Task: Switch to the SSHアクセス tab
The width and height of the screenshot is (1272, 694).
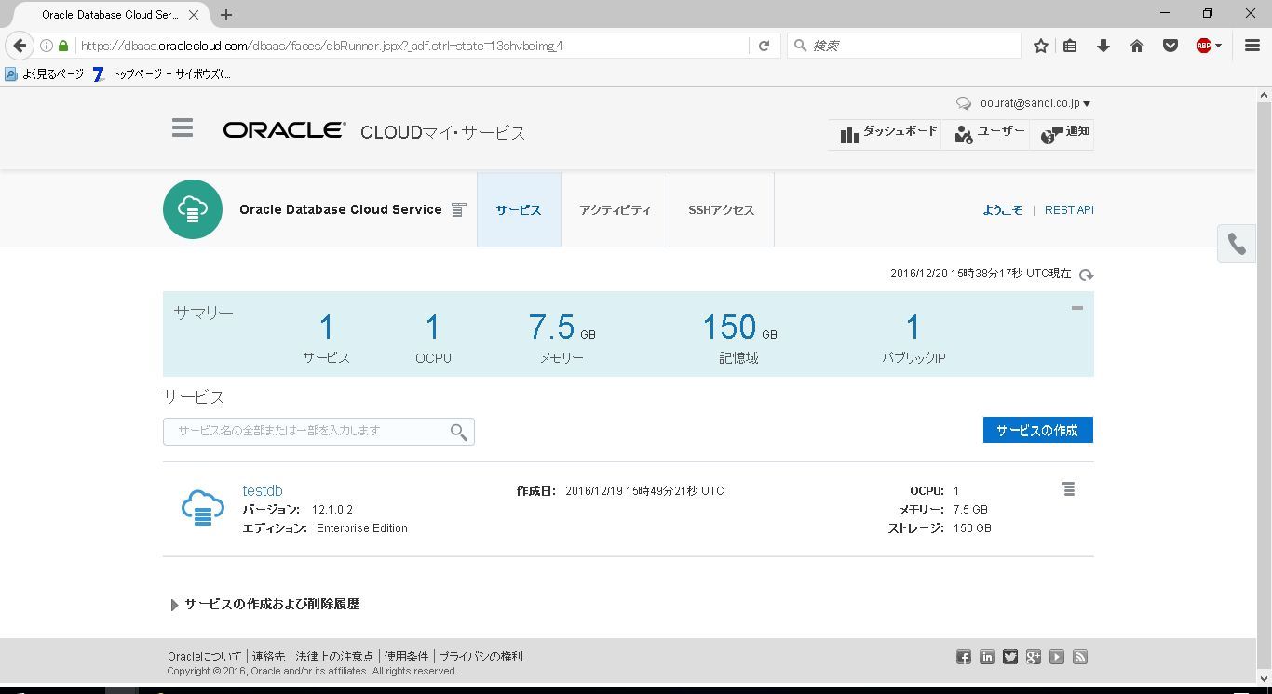Action: point(722,210)
